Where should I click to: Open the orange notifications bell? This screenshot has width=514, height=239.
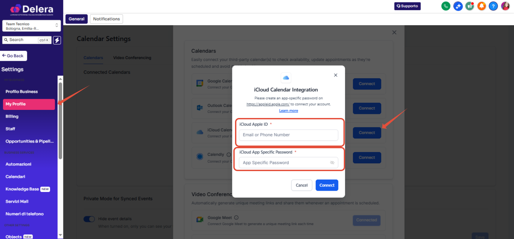481,6
